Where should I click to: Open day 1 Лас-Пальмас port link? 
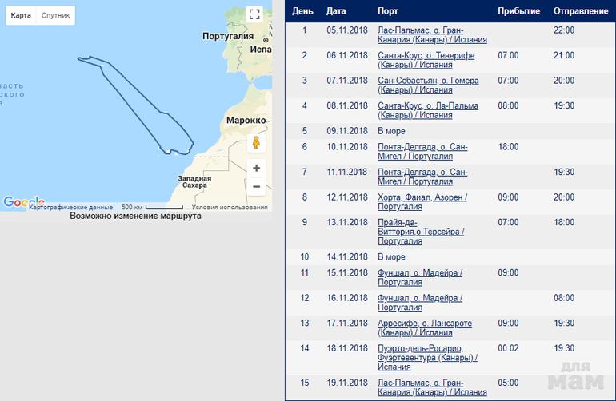pos(420,30)
